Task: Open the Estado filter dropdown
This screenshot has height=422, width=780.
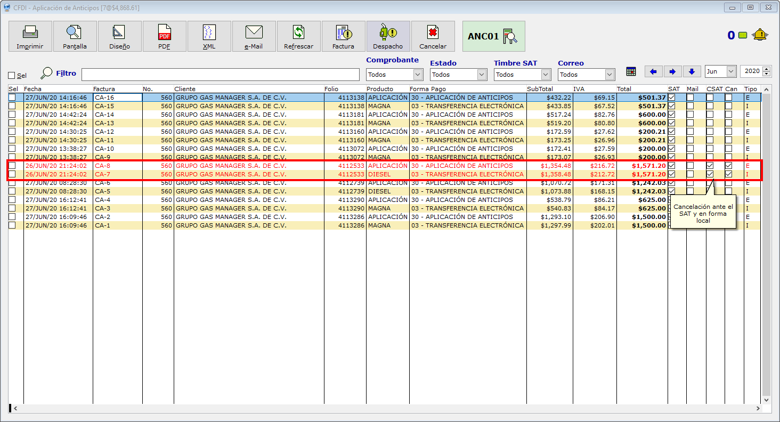Action: point(482,75)
